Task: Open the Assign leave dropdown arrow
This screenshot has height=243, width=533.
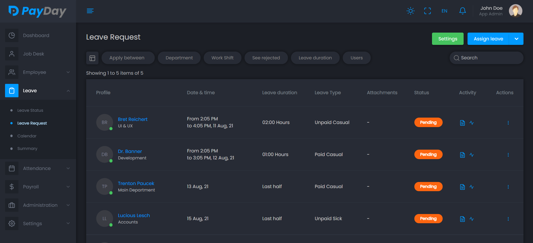Action: point(516,39)
